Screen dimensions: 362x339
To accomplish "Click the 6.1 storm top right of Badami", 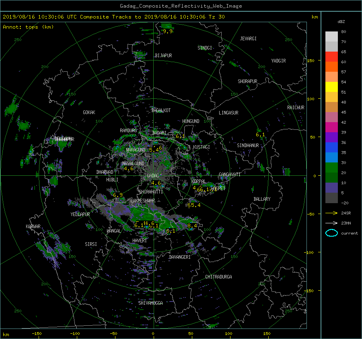I will tap(180, 136).
